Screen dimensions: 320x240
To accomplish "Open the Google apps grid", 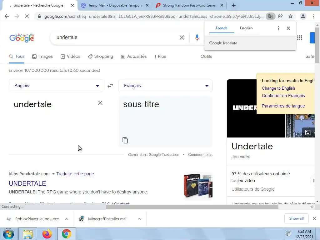I will [300, 38].
